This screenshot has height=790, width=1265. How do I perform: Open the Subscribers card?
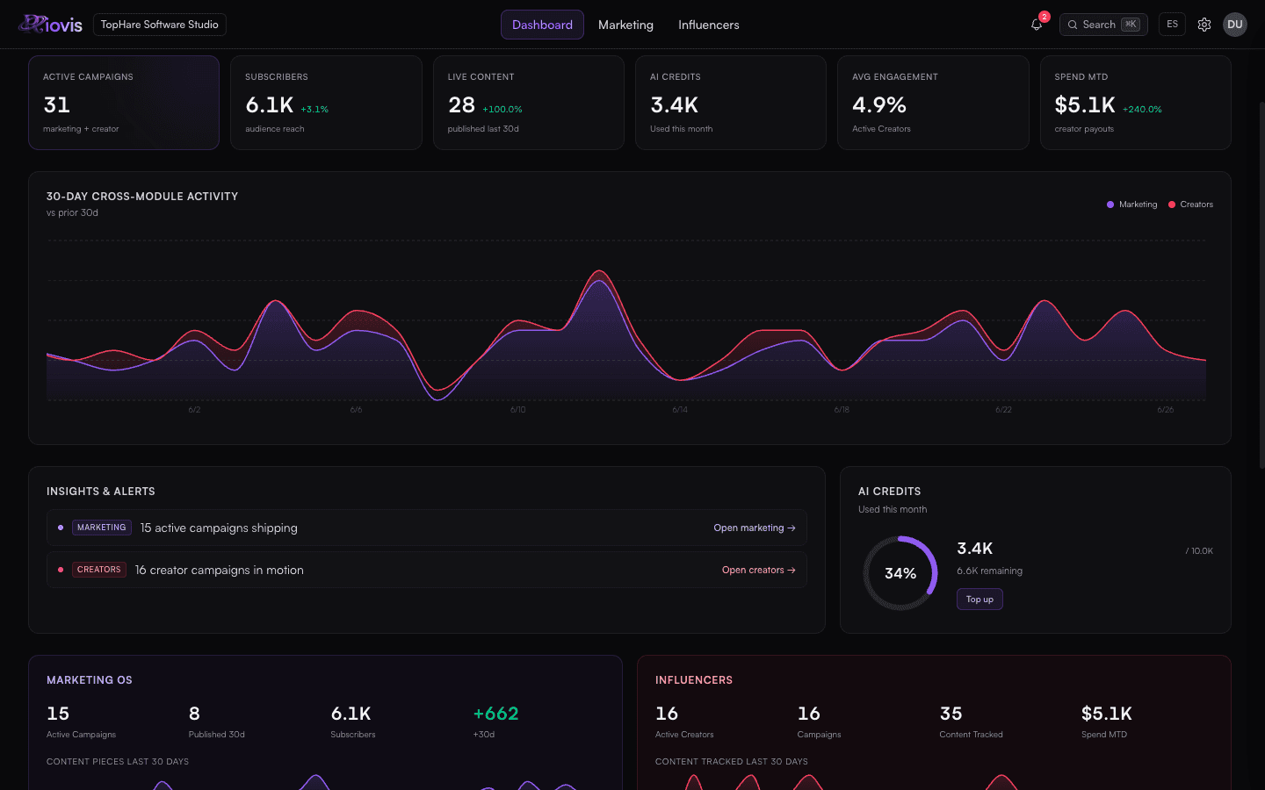coord(326,103)
